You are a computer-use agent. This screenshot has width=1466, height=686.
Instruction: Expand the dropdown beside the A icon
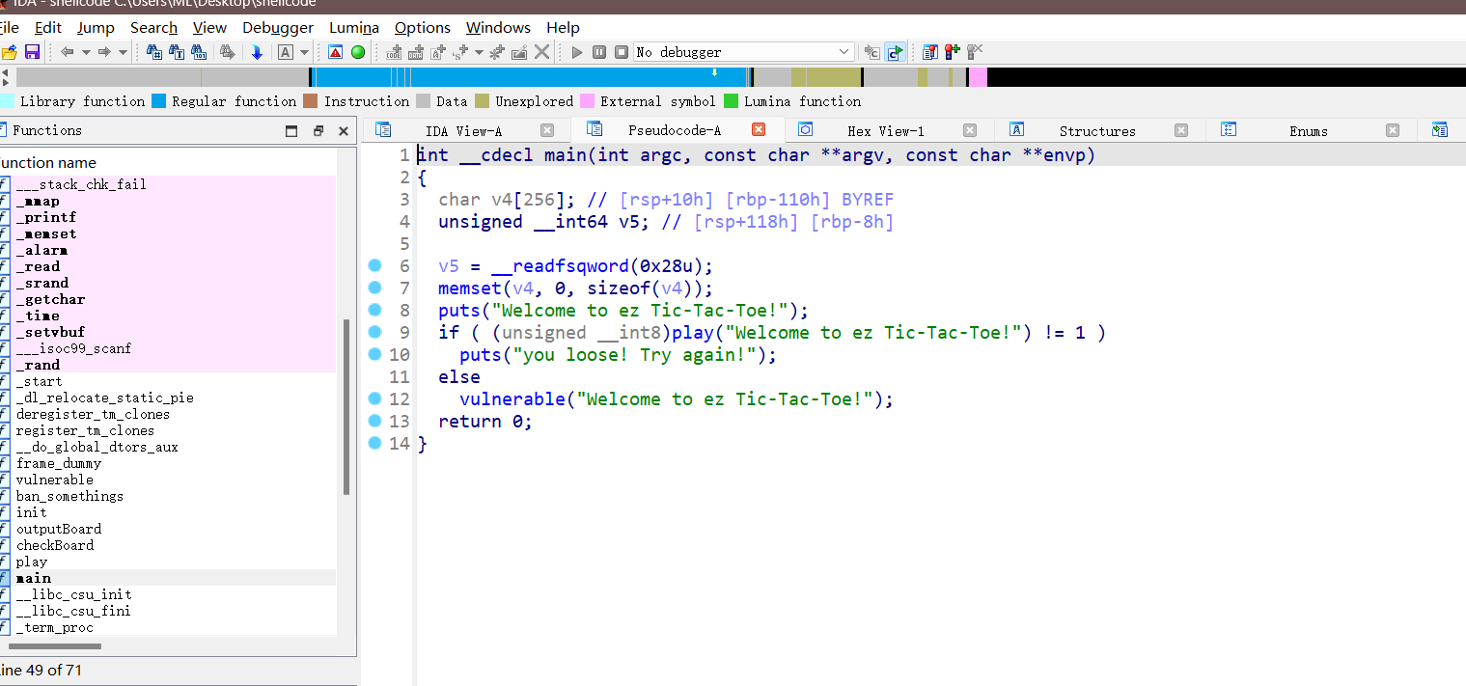coord(304,52)
